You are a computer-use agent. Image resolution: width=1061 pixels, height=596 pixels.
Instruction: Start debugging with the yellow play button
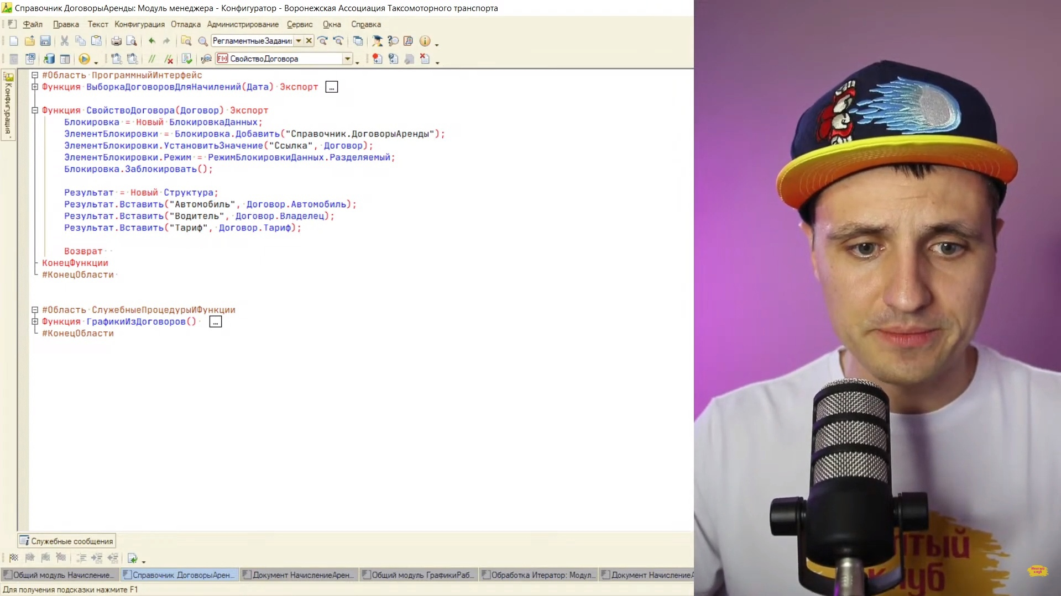[84, 59]
